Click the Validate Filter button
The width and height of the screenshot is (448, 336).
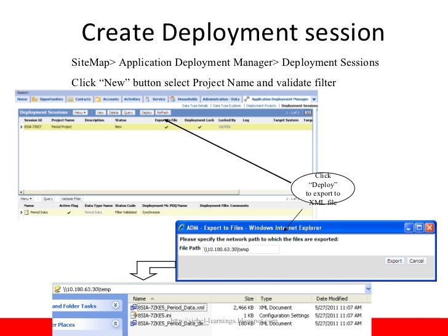71,199
